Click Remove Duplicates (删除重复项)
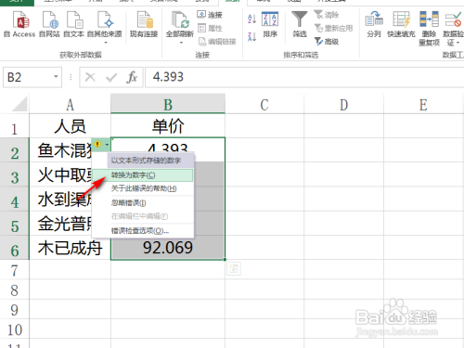Viewport: 464px width, 348px height. (429, 29)
